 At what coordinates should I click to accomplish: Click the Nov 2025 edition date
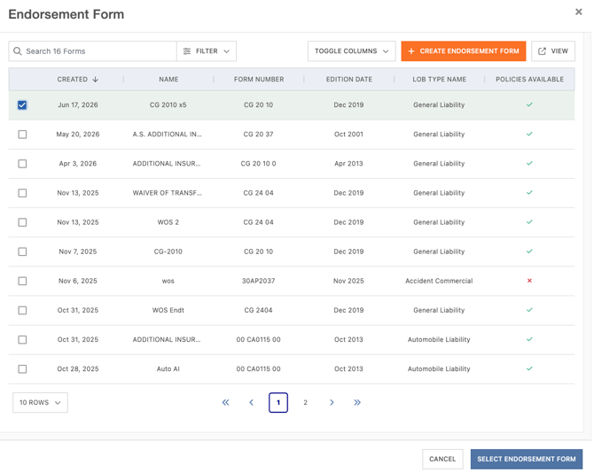(x=348, y=281)
